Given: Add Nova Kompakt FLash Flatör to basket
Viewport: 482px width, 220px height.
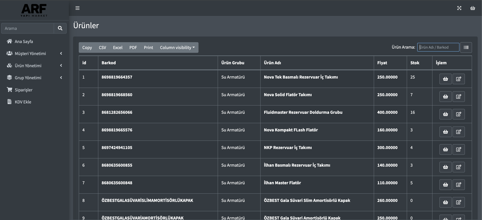Looking at the screenshot, I should coord(446,132).
